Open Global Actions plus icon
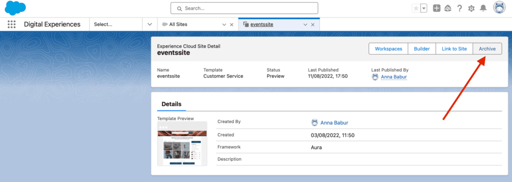 tap(436, 8)
